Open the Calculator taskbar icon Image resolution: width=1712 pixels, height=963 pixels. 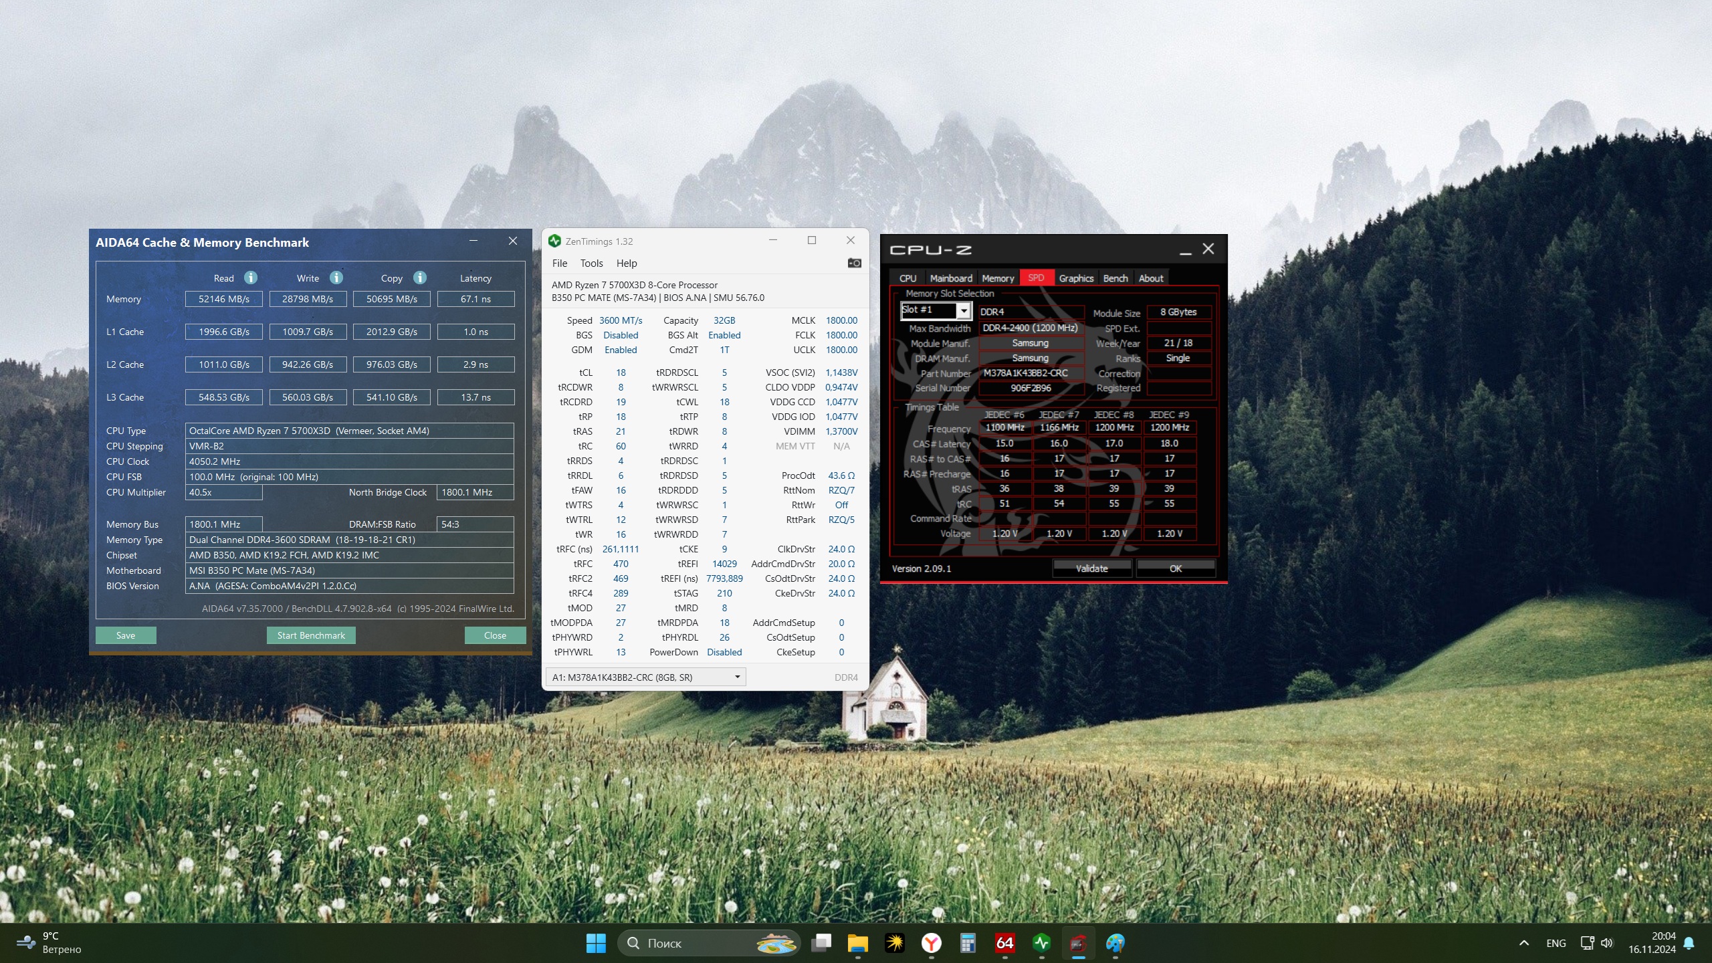pos(968,943)
